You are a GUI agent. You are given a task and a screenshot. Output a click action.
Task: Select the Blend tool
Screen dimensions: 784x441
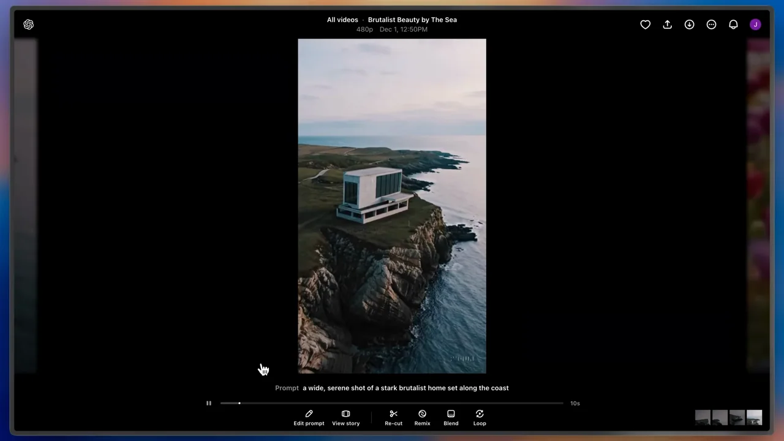tap(451, 418)
